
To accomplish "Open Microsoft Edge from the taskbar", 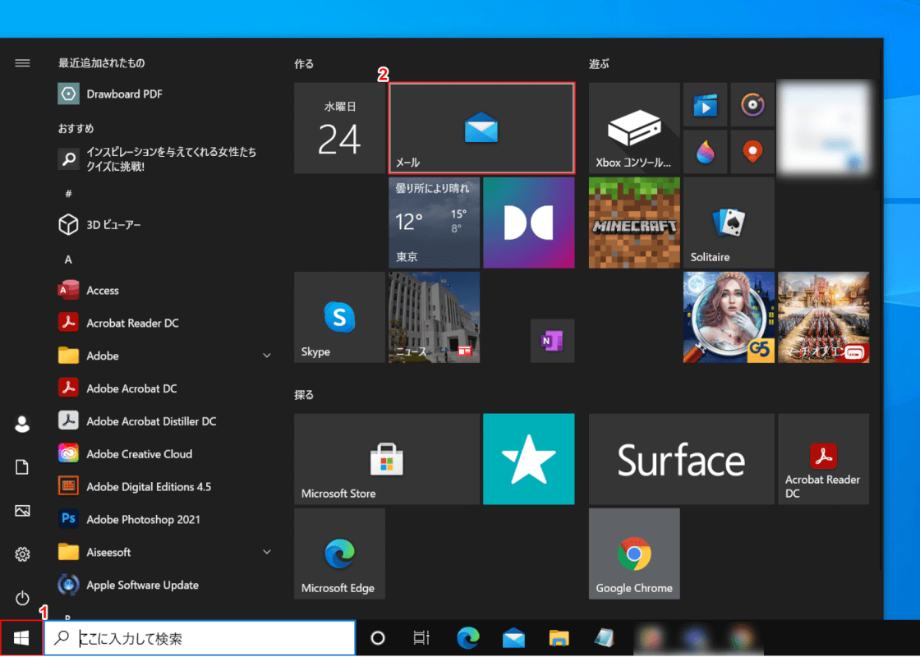I will click(468, 637).
